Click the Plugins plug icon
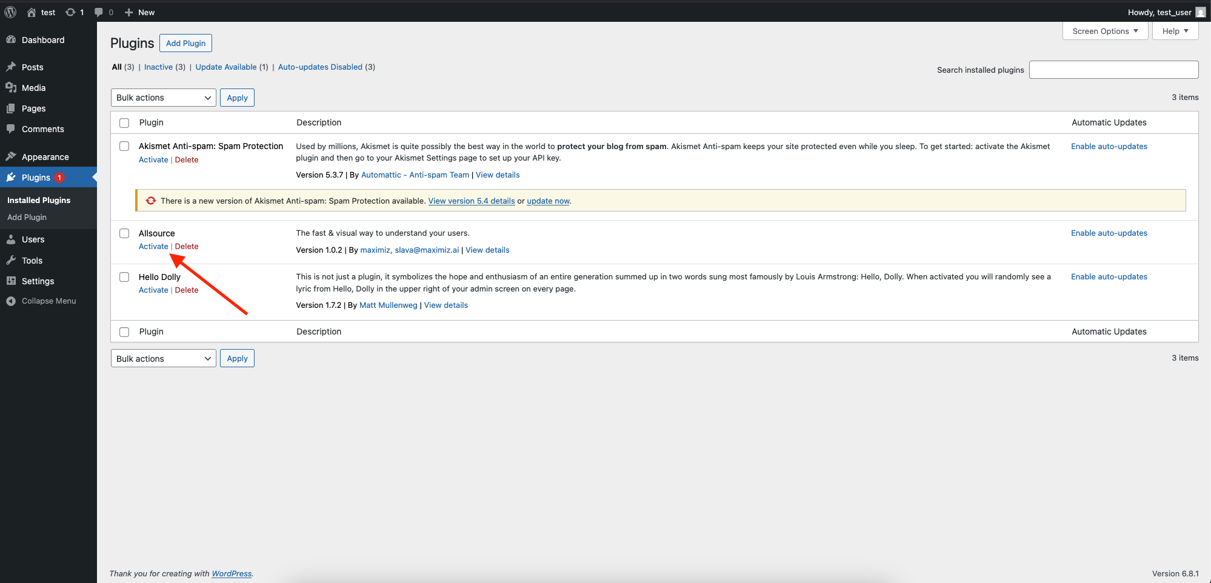This screenshot has height=583, width=1211. pos(11,178)
